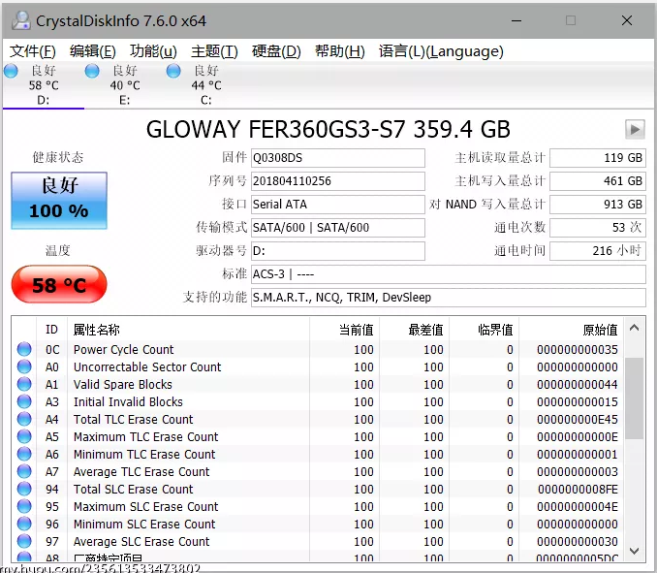Click the red 58 °C temperature button
657x573 pixels.
coord(59,284)
